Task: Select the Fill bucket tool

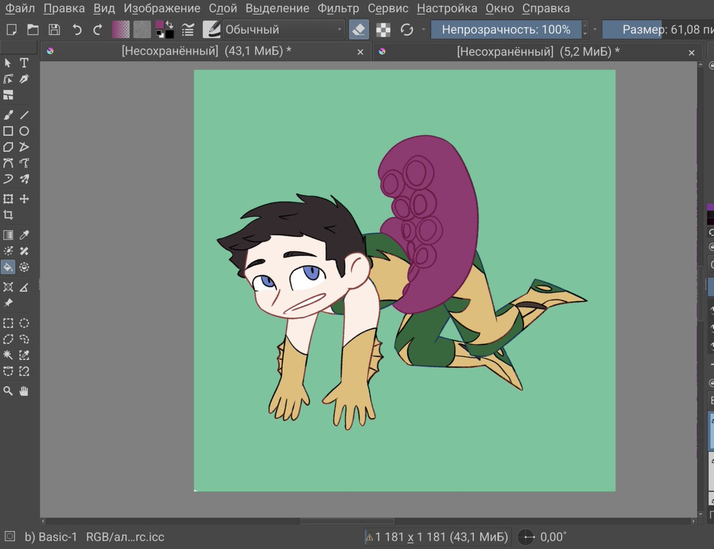Action: point(8,267)
